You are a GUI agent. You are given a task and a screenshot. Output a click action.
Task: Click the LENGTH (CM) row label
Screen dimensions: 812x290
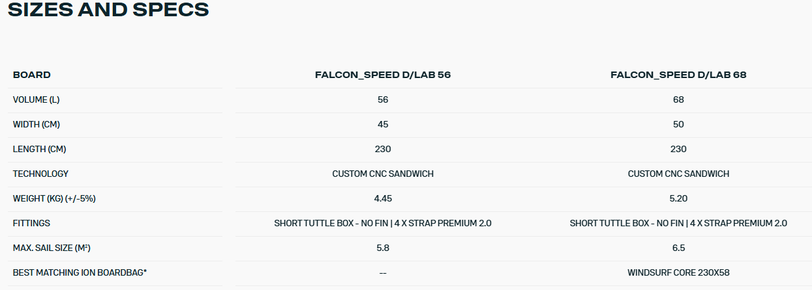pyautogui.click(x=39, y=149)
